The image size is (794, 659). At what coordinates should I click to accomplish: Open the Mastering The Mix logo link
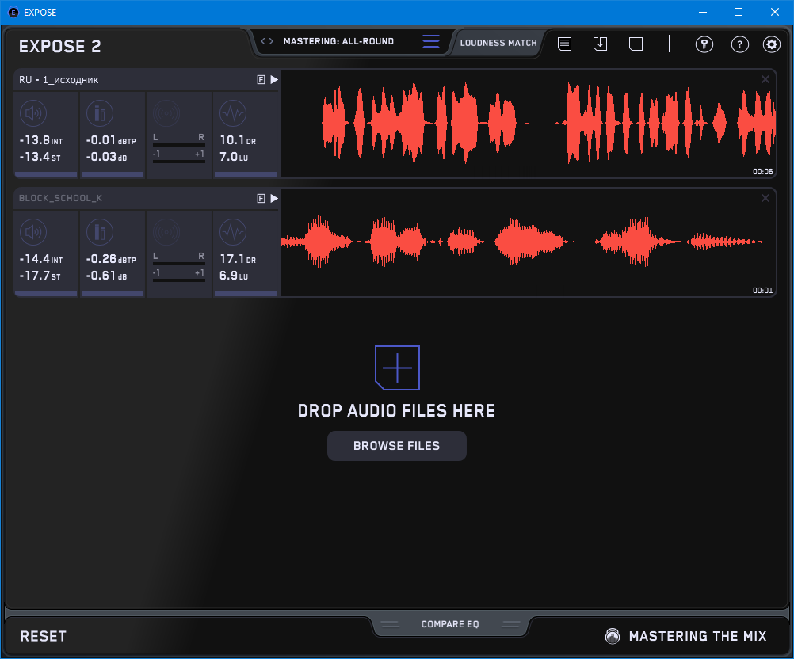[x=686, y=636]
